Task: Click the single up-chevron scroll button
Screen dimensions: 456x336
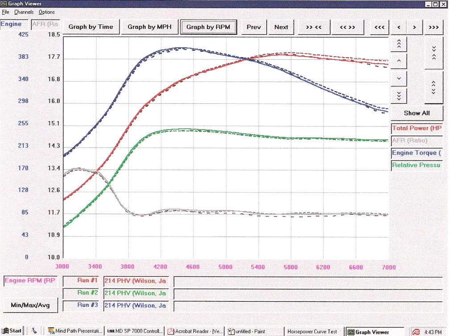Action: pyautogui.click(x=398, y=61)
